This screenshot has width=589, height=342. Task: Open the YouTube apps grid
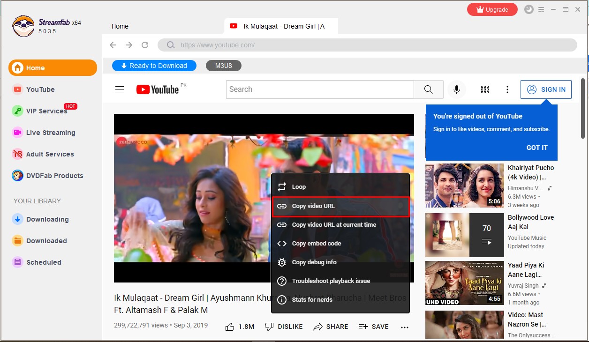coord(485,89)
